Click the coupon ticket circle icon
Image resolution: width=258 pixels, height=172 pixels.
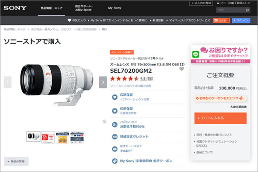(115, 161)
